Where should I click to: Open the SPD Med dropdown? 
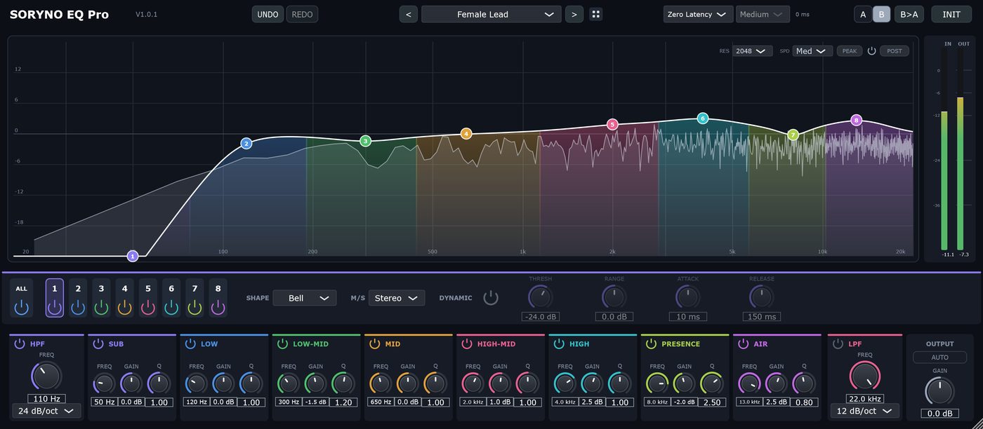[x=812, y=51]
